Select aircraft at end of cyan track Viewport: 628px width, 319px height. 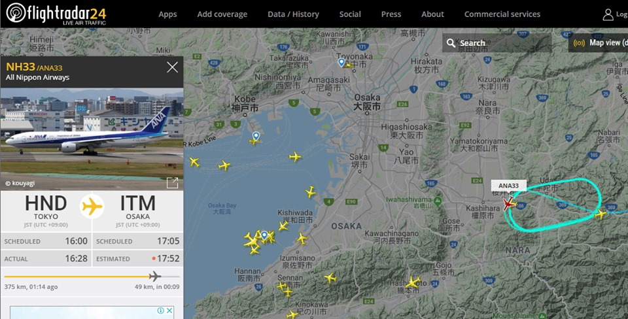click(x=600, y=214)
